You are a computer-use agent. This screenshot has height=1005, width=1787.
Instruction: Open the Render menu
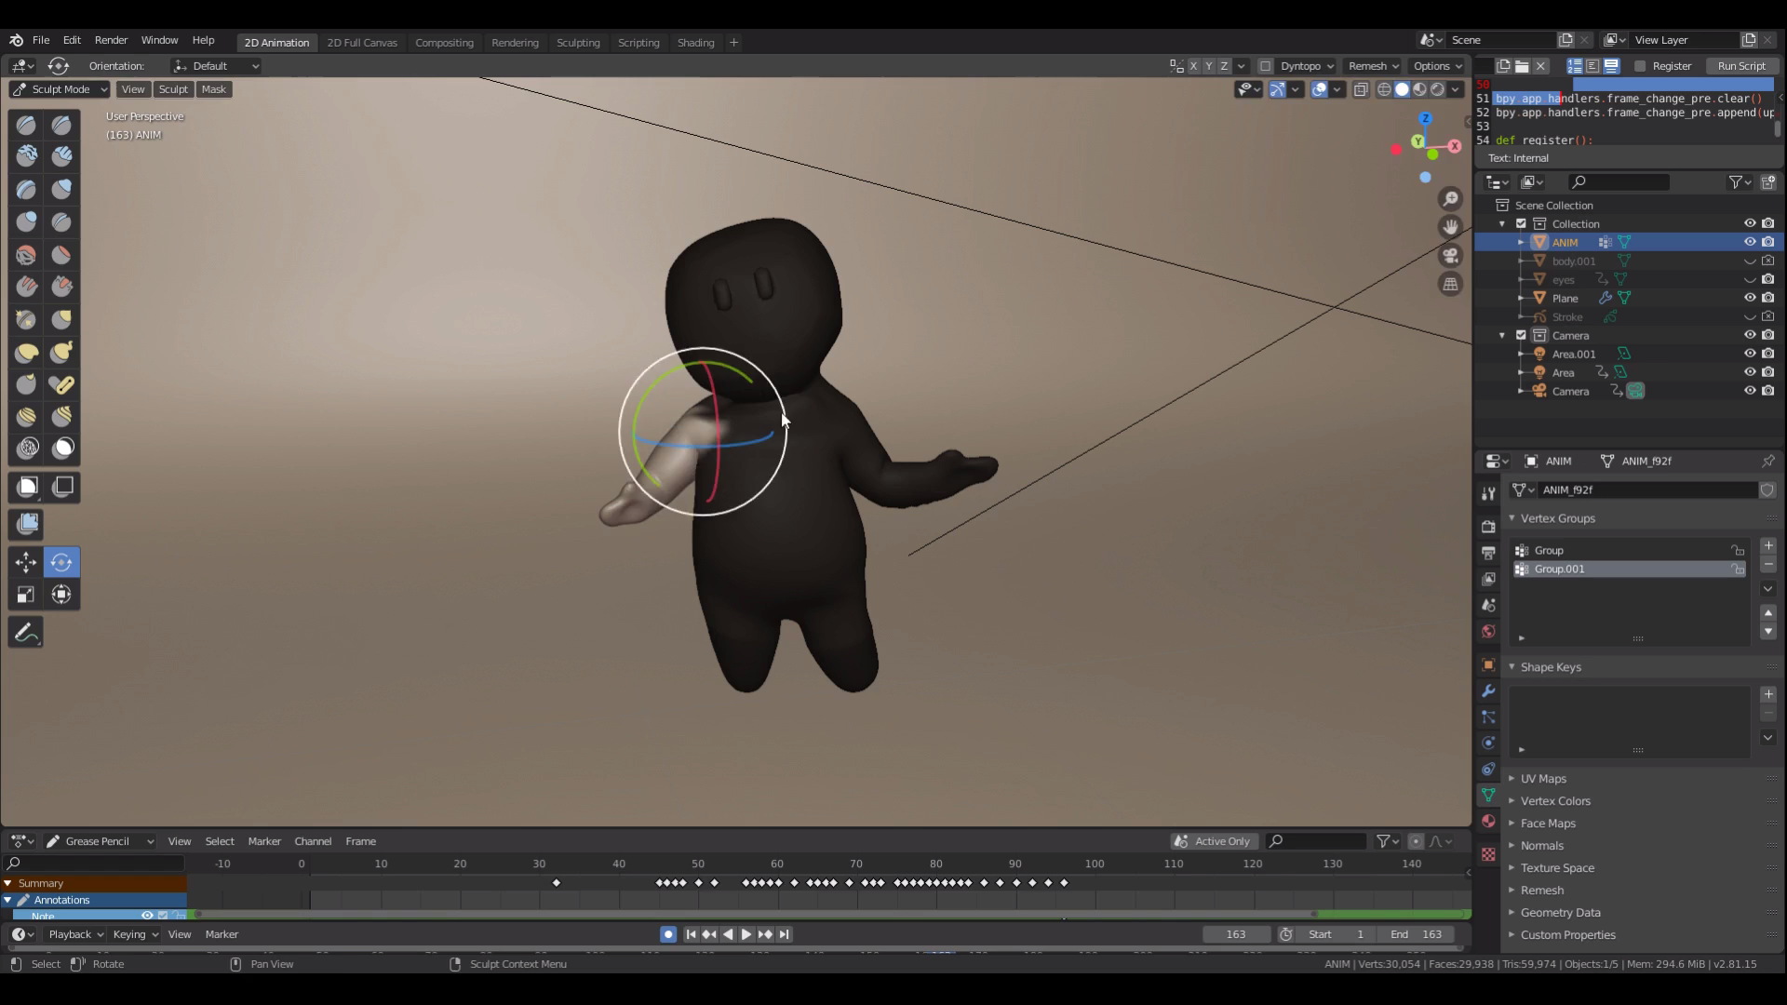[x=111, y=40]
